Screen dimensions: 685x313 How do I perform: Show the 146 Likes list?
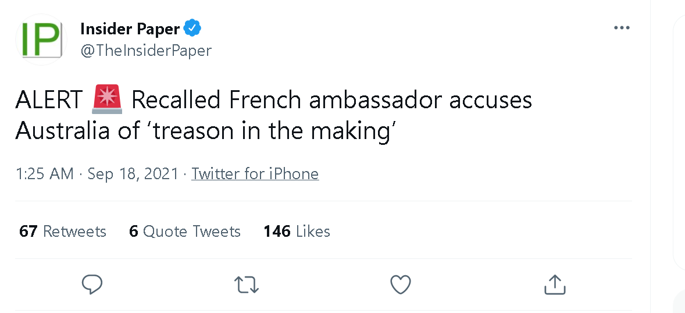tap(297, 231)
